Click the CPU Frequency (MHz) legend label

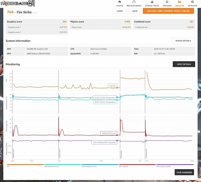tap(163, 166)
